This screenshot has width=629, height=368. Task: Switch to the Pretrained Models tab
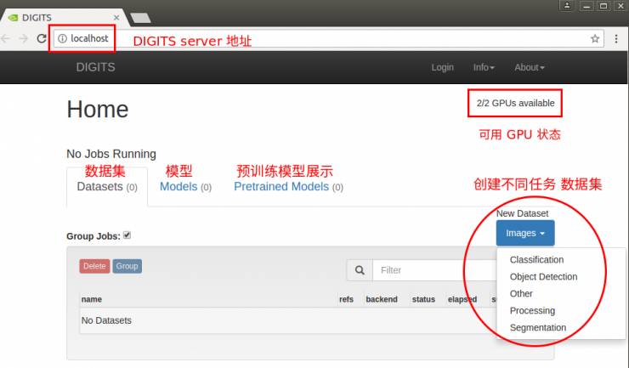coord(288,187)
